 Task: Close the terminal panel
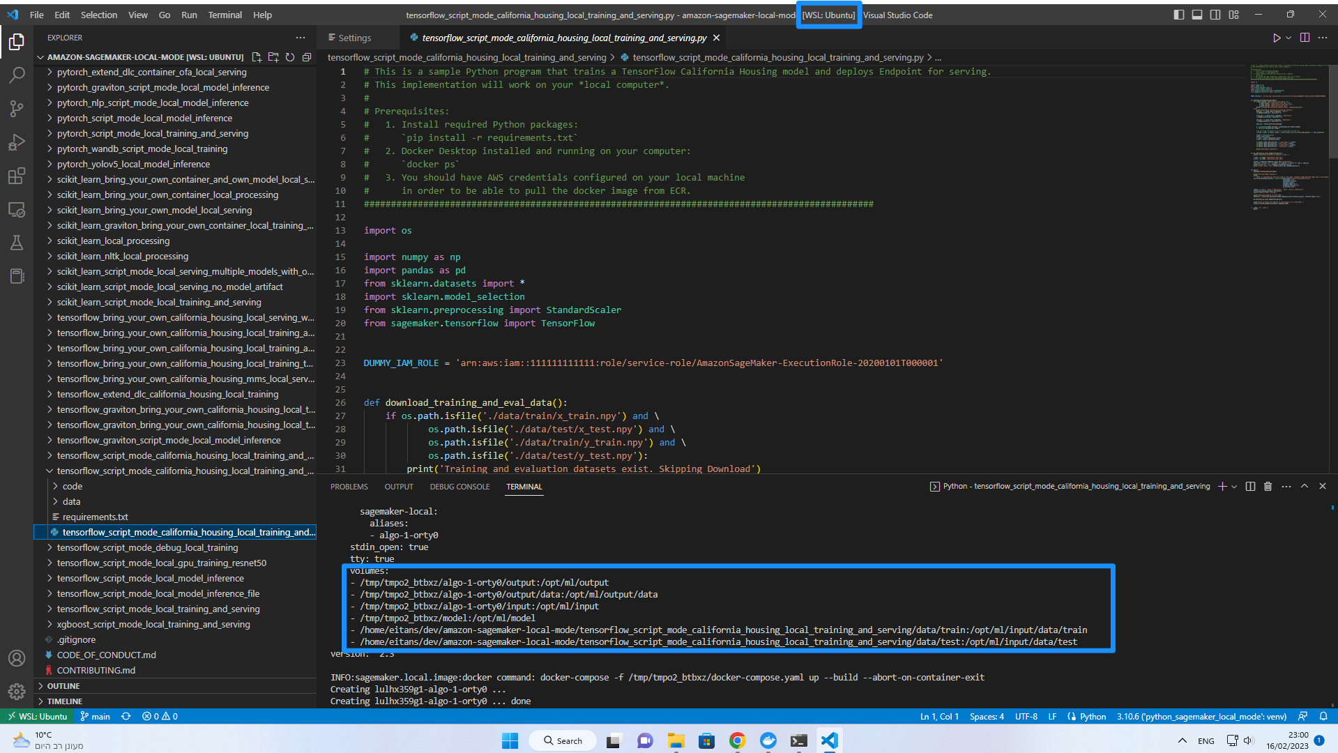(1323, 486)
